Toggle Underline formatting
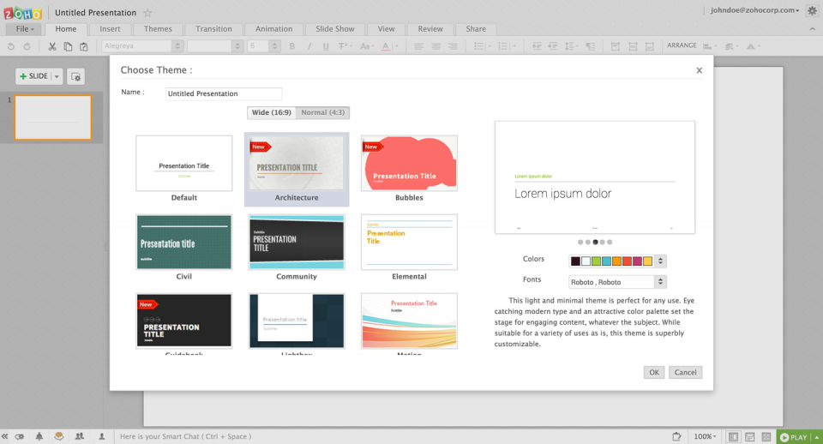Viewport: 823px width, 444px height. pyautogui.click(x=326, y=46)
